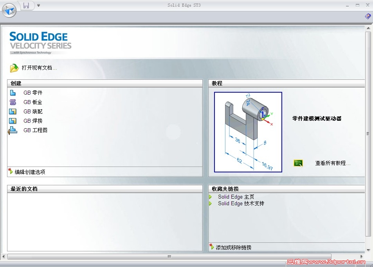Click the Save disk icon in quick access toolbar
The image size is (373, 267).
26,5
